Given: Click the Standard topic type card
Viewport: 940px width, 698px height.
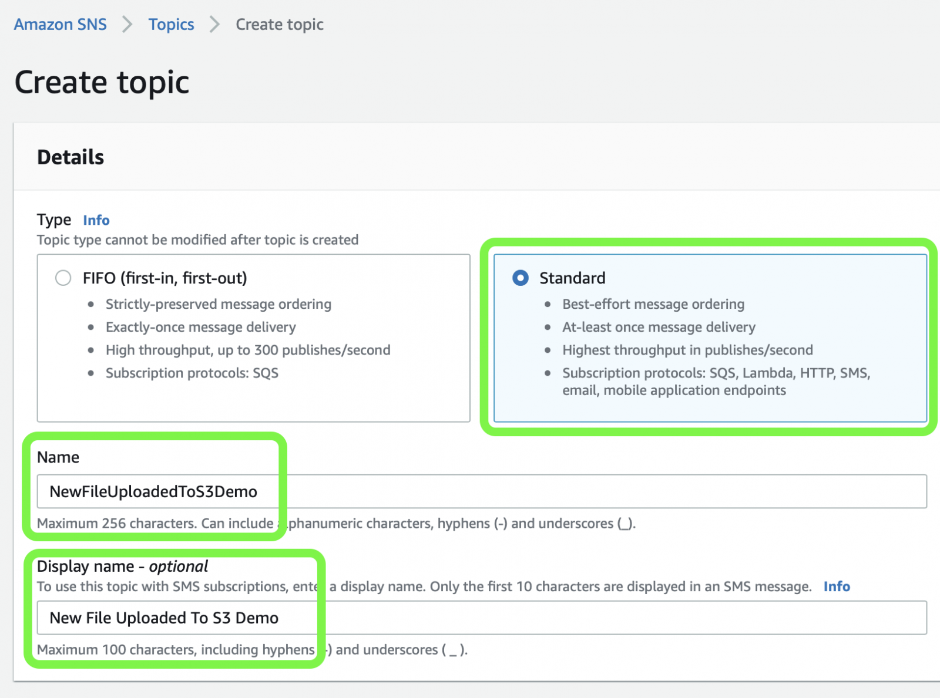Looking at the screenshot, I should (x=710, y=338).
